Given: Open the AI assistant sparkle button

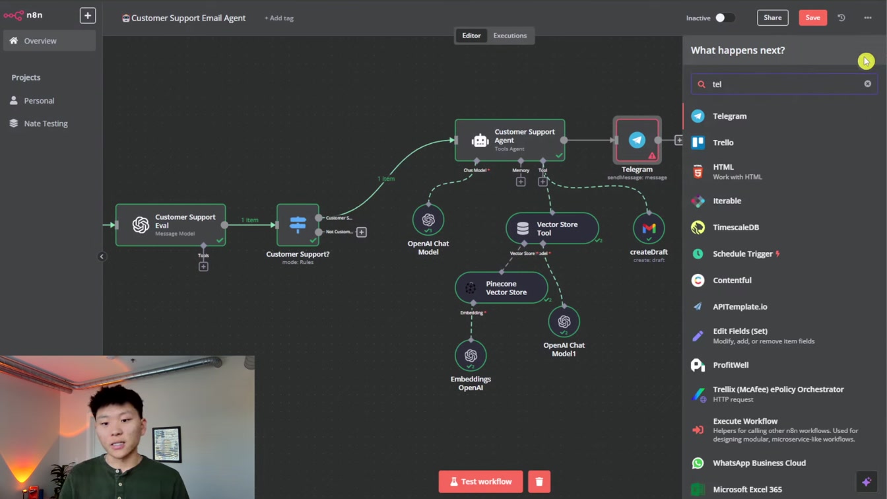Looking at the screenshot, I should tap(867, 482).
